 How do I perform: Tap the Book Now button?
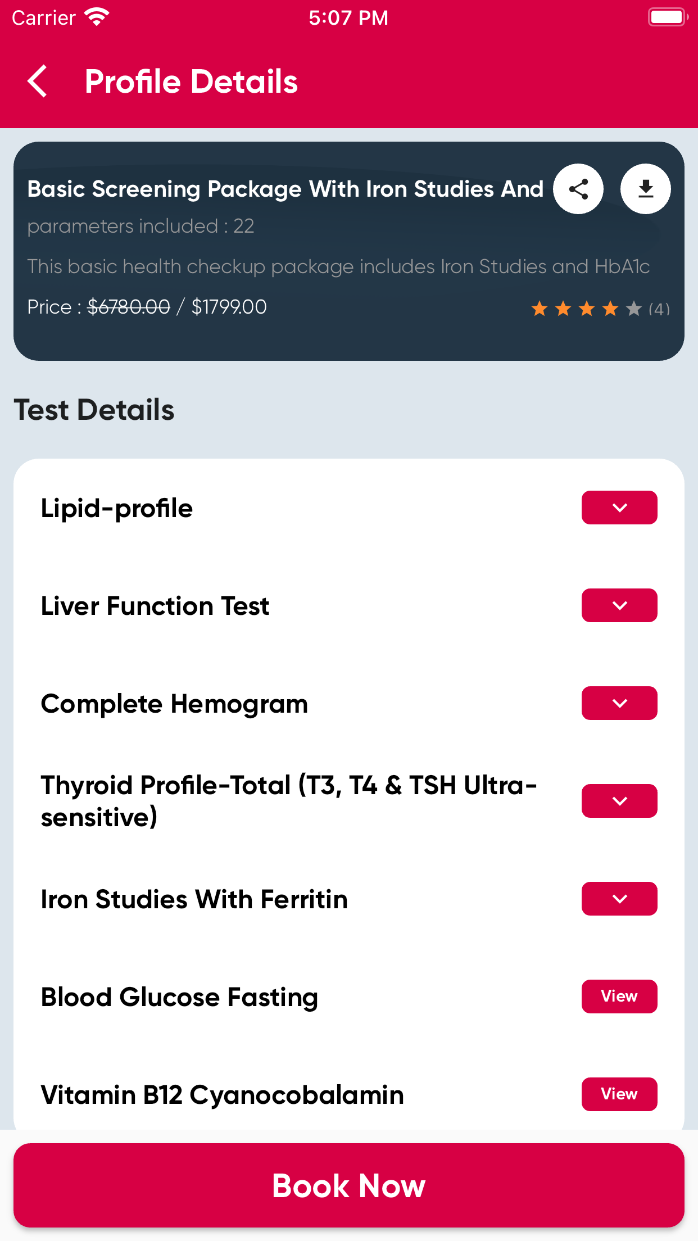point(349,1185)
